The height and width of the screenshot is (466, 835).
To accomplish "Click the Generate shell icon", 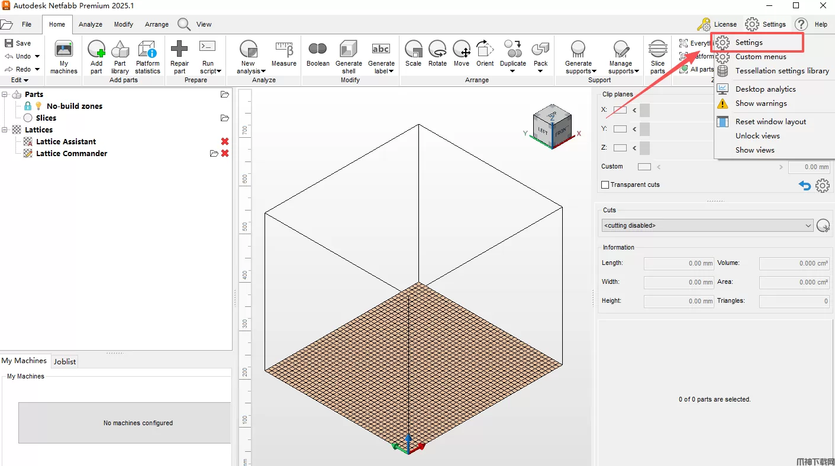I will 349,50.
